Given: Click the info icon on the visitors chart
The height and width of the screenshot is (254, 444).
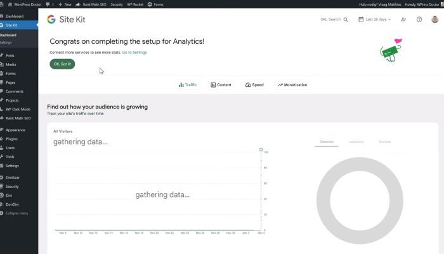Looking at the screenshot, I should 261,150.
